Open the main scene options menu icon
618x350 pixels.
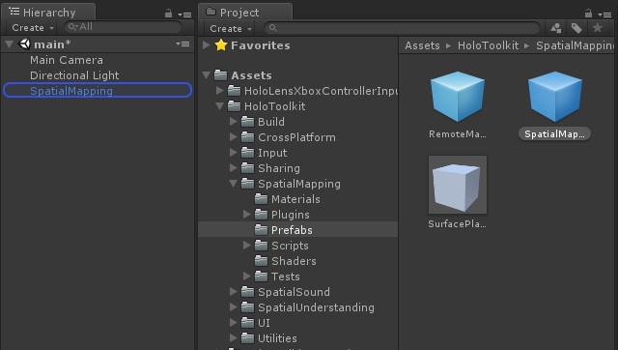click(183, 44)
